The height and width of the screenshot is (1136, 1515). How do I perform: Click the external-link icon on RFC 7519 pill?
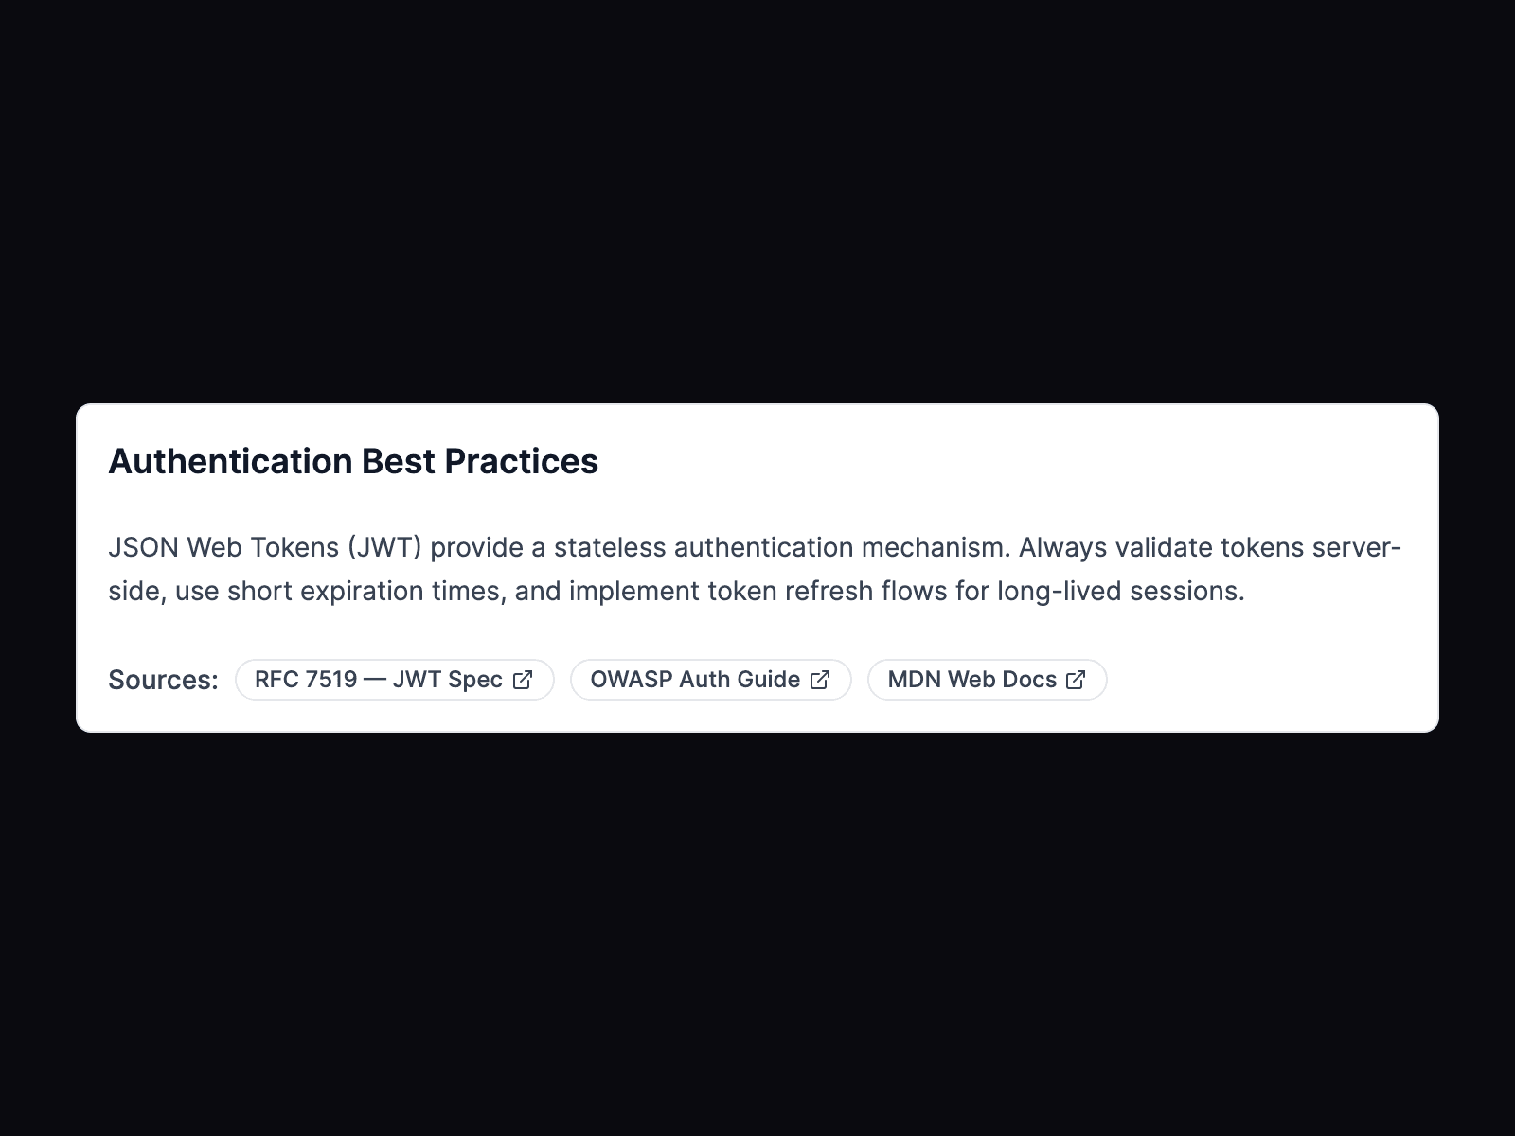click(x=523, y=679)
